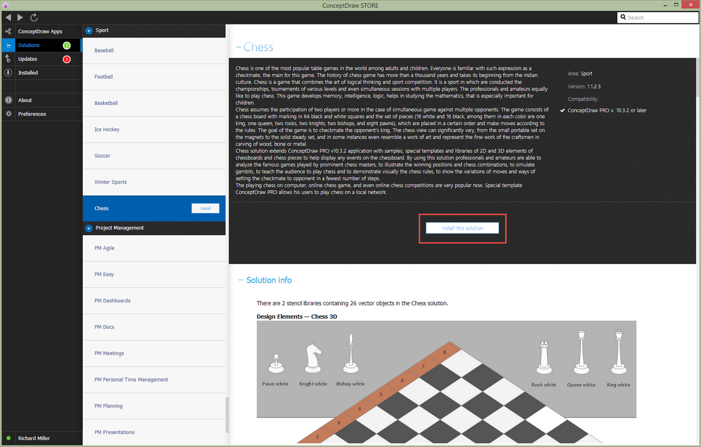This screenshot has height=447, width=701.
Task: Minimize the ConceptDraw STORE window
Action: (x=665, y=5)
